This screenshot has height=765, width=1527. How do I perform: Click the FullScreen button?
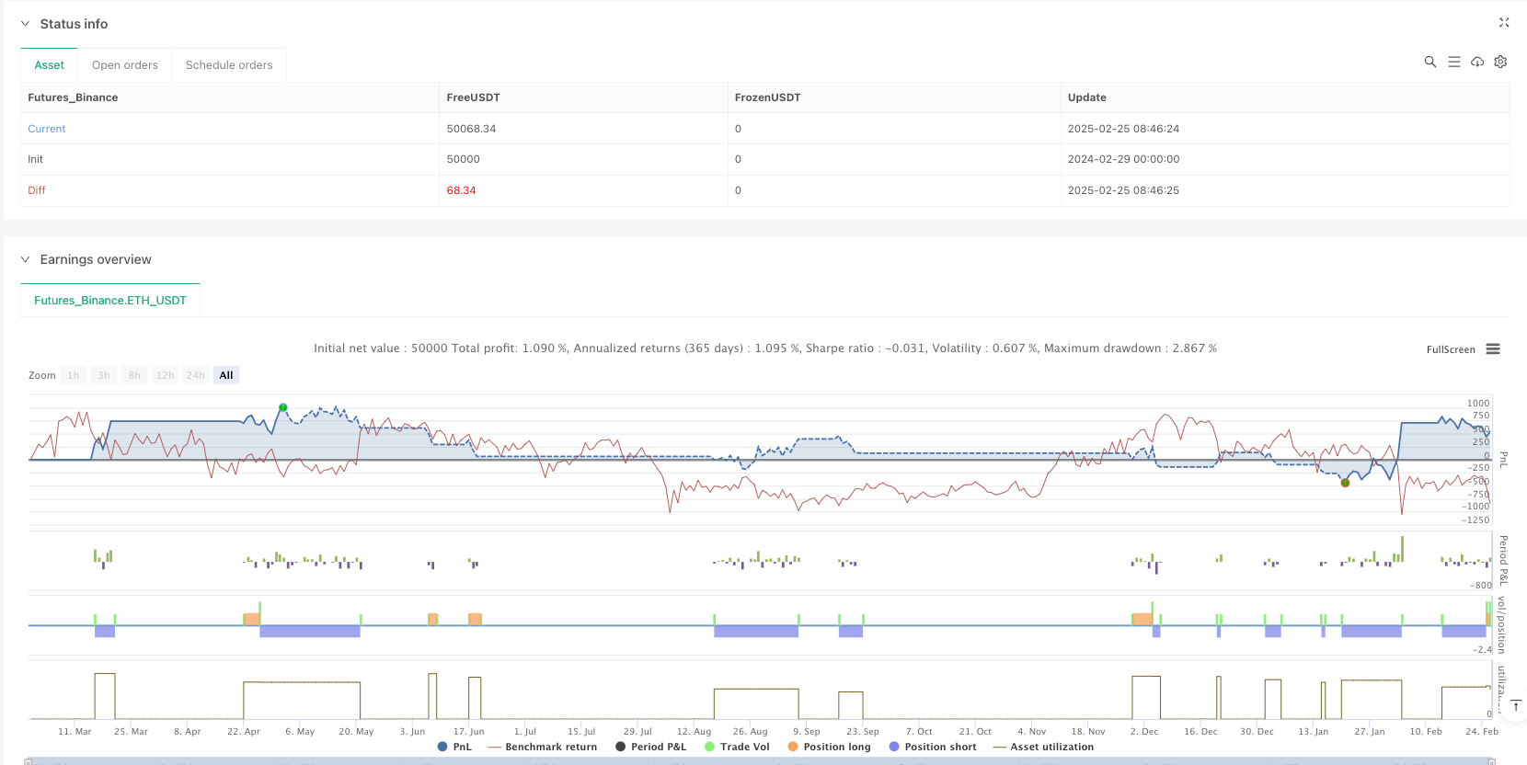(x=1450, y=349)
